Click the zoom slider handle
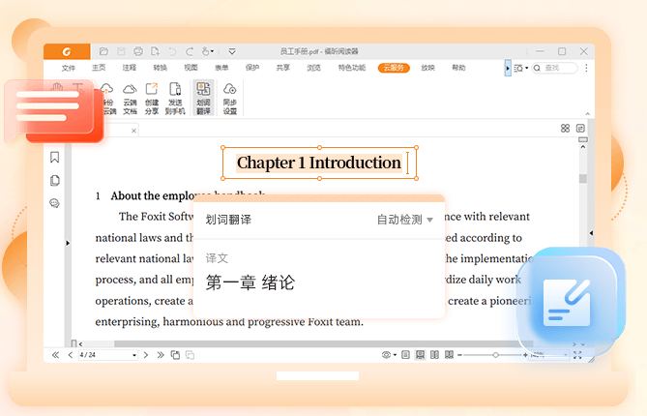 [x=495, y=355]
